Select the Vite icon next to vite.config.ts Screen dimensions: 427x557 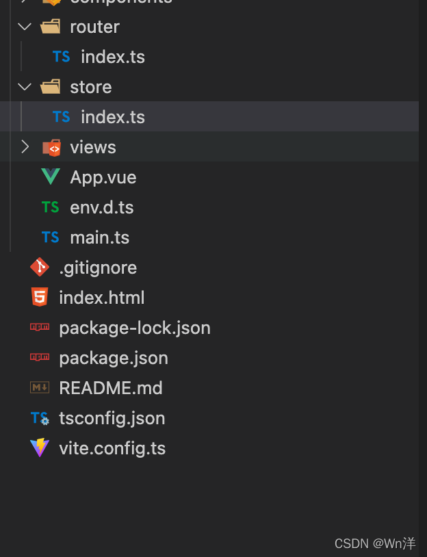pos(40,448)
